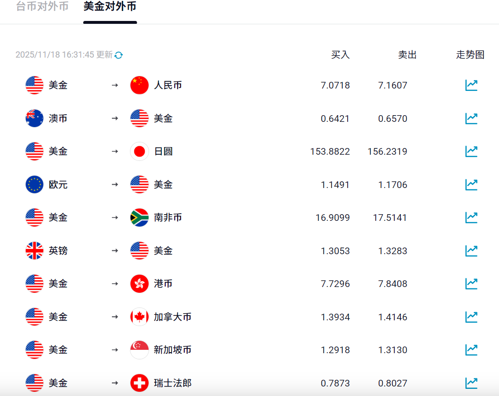
Task: Open the trend chart for 英镑 to 美金
Action: click(x=471, y=250)
